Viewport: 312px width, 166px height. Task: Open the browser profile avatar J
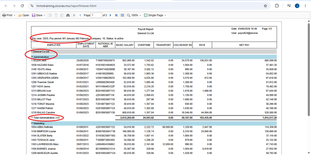click(x=297, y=6)
